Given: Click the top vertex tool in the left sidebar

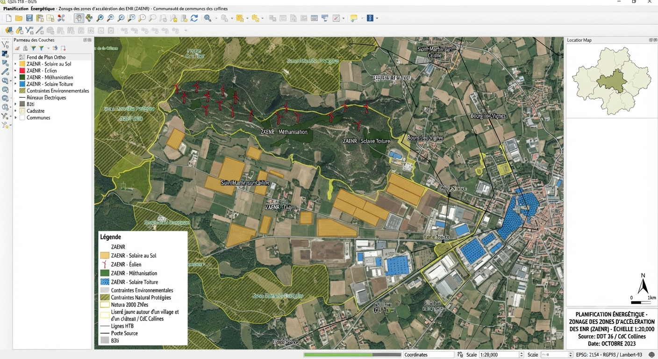Looking at the screenshot, I should [5, 44].
